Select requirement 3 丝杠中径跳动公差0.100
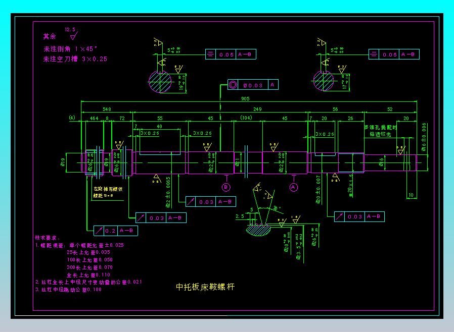The width and height of the screenshot is (454, 332). [x=68, y=289]
